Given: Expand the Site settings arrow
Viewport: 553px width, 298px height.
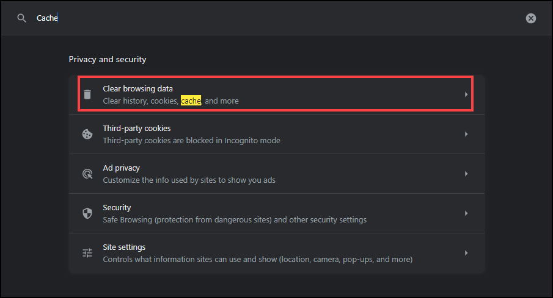Looking at the screenshot, I should click(466, 253).
